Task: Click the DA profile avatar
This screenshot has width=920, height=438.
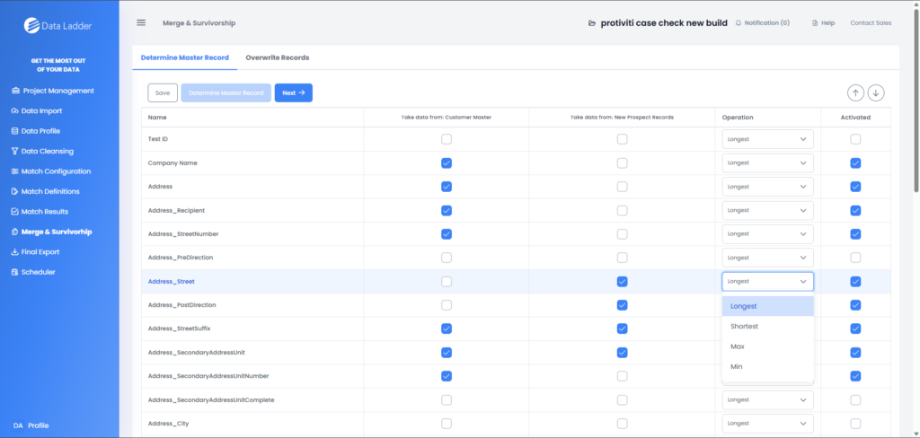Action: click(x=18, y=425)
